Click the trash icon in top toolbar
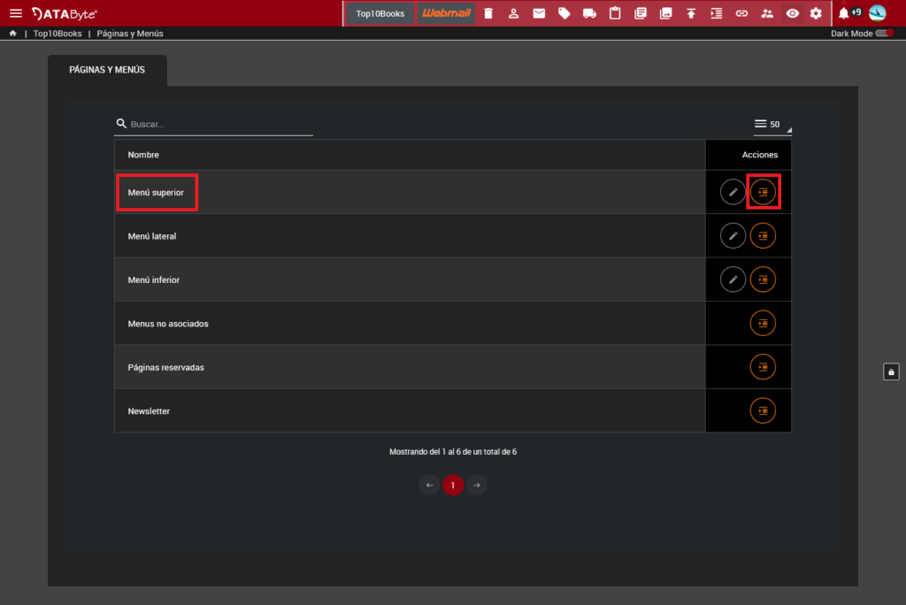This screenshot has width=906, height=605. click(488, 13)
